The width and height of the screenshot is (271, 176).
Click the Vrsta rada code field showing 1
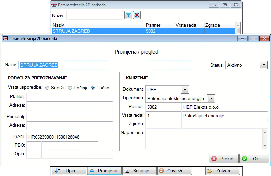[163, 116]
